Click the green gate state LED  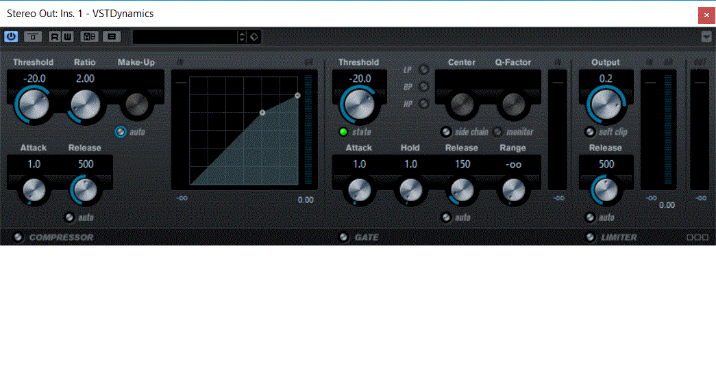point(343,132)
